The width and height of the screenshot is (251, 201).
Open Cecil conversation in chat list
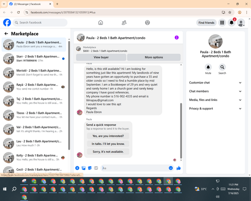click(34, 170)
